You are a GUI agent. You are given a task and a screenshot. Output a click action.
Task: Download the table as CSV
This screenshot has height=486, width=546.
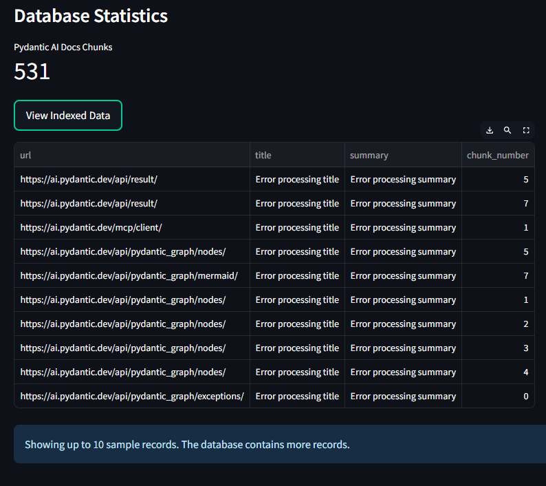coord(490,130)
